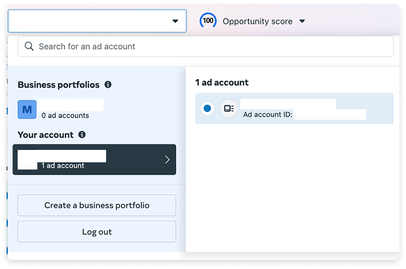
Task: Click the empty account selector combo box
Action: pos(97,21)
